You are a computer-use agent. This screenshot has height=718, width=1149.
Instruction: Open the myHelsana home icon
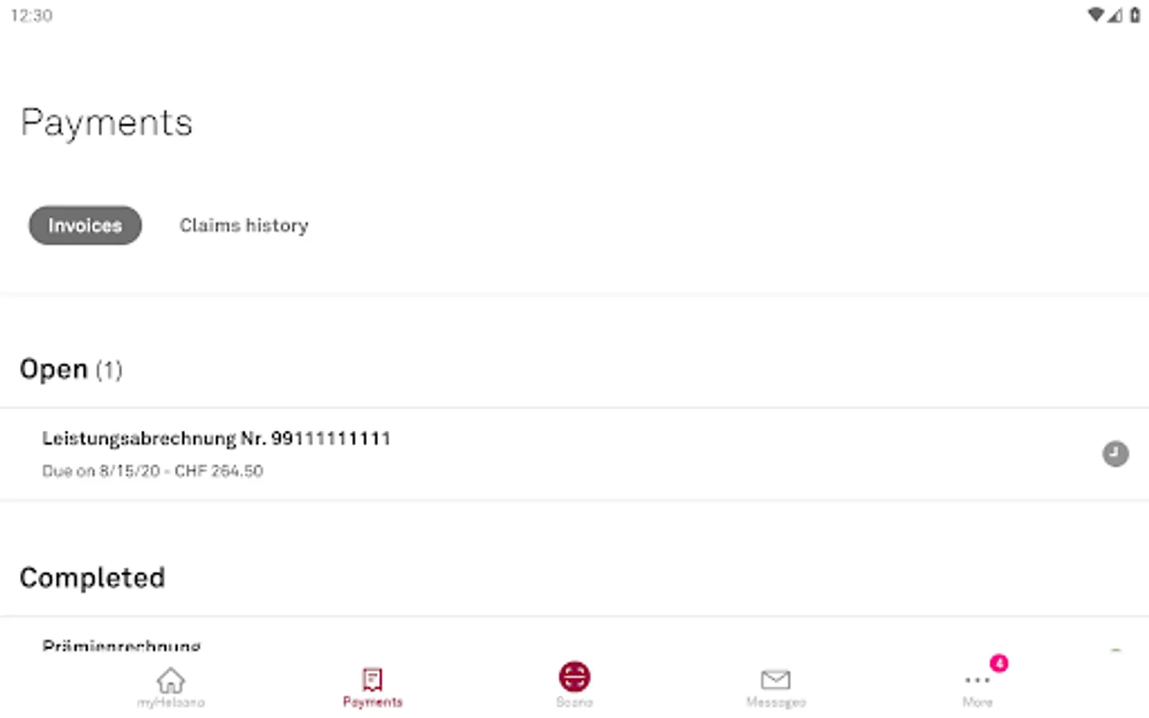tap(171, 680)
